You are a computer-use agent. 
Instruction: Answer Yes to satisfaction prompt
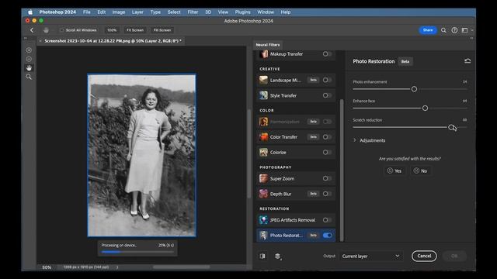point(394,170)
